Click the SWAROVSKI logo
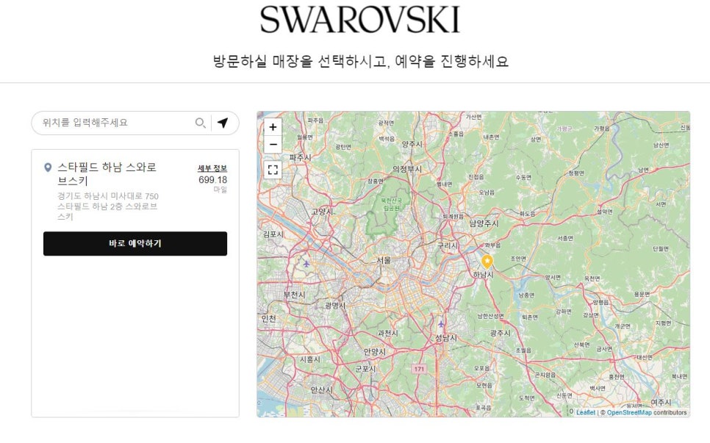This screenshot has height=443, width=710. coord(360,20)
